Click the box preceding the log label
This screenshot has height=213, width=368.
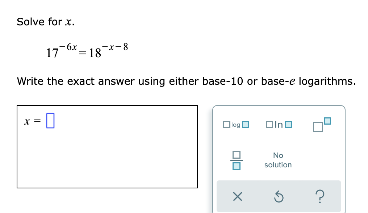[227, 125]
